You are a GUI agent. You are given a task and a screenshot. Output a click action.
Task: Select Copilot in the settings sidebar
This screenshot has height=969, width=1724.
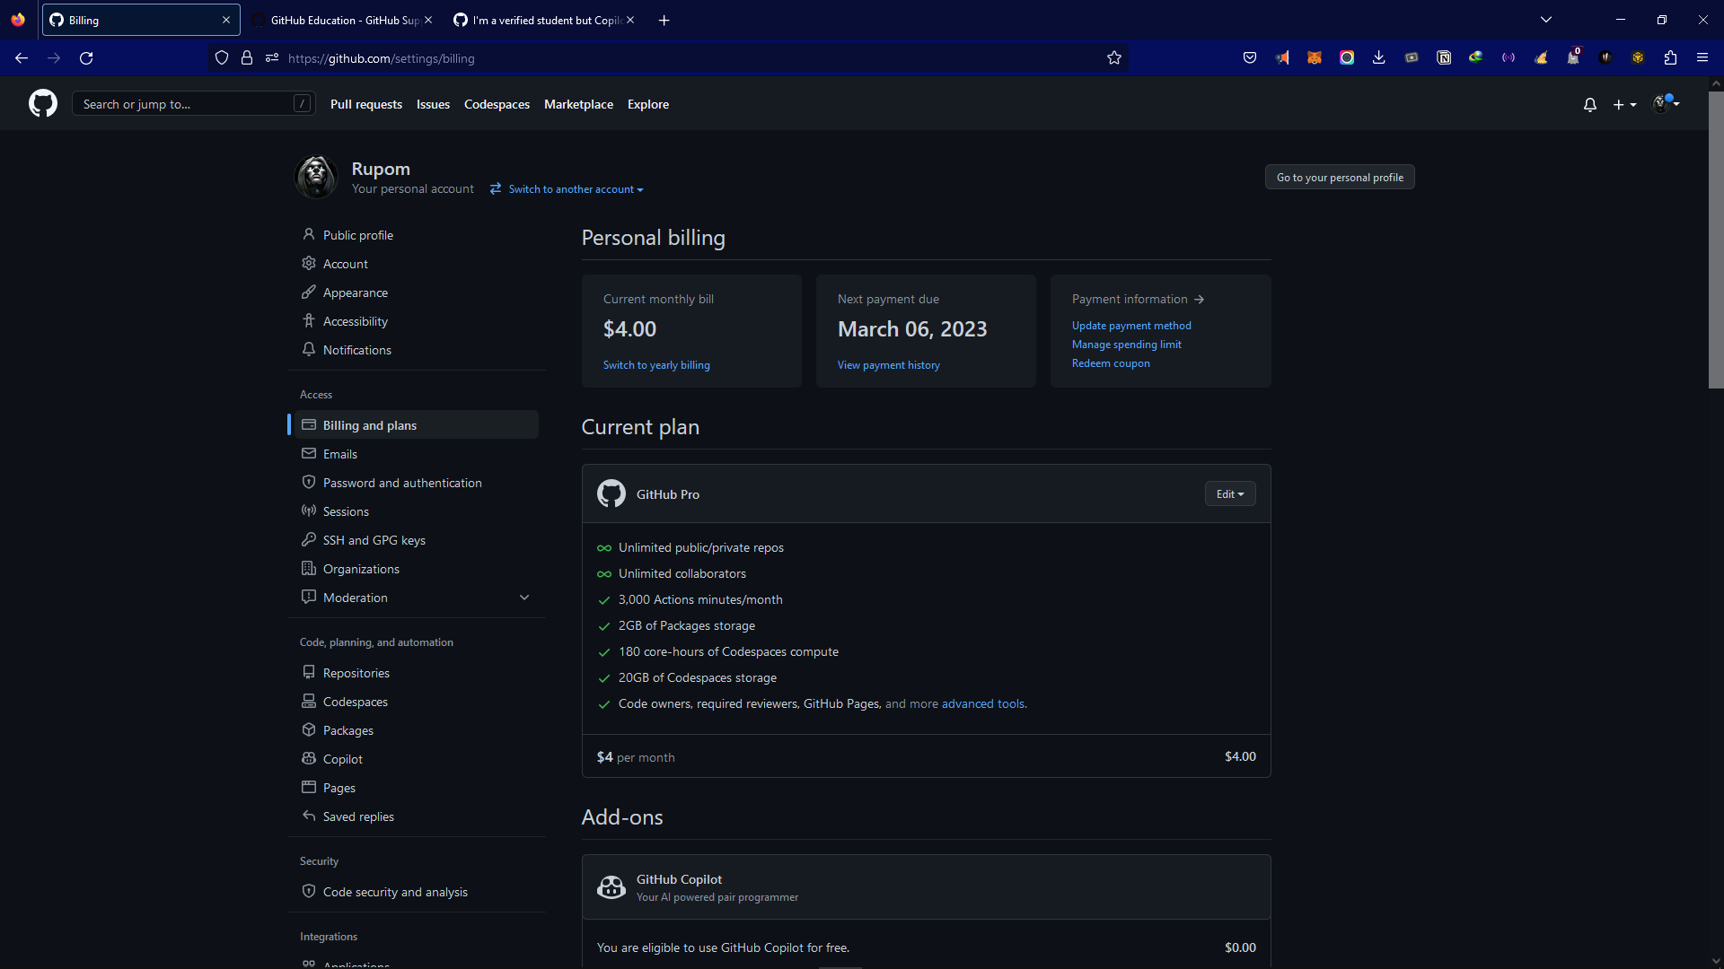pyautogui.click(x=342, y=759)
